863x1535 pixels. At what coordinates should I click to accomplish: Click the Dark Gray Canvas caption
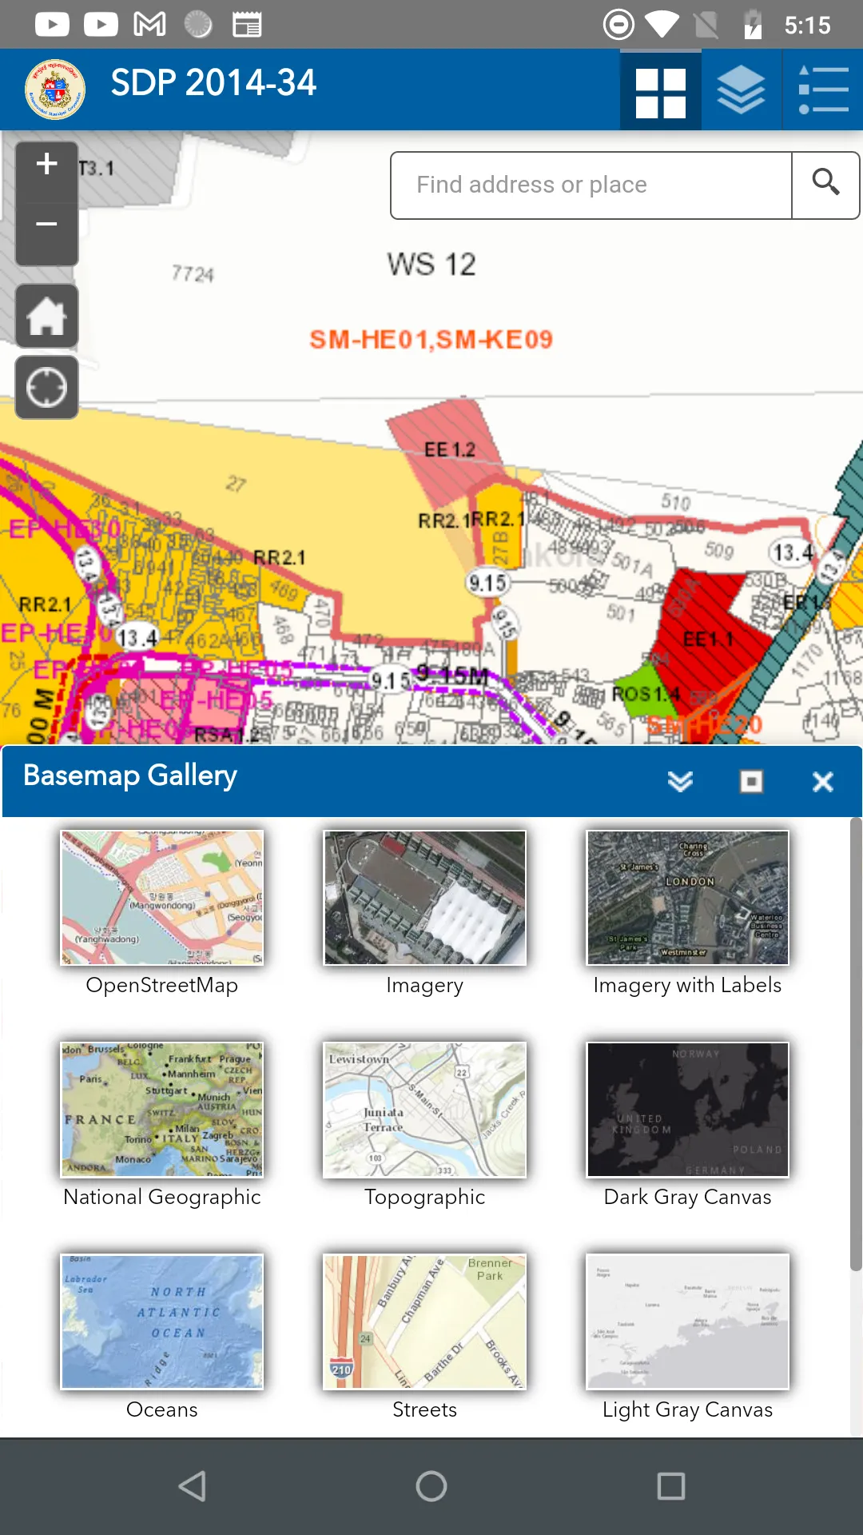coord(688,1197)
